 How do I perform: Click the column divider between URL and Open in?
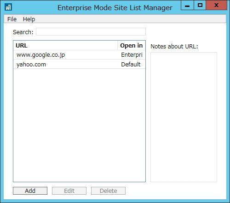[x=118, y=46]
